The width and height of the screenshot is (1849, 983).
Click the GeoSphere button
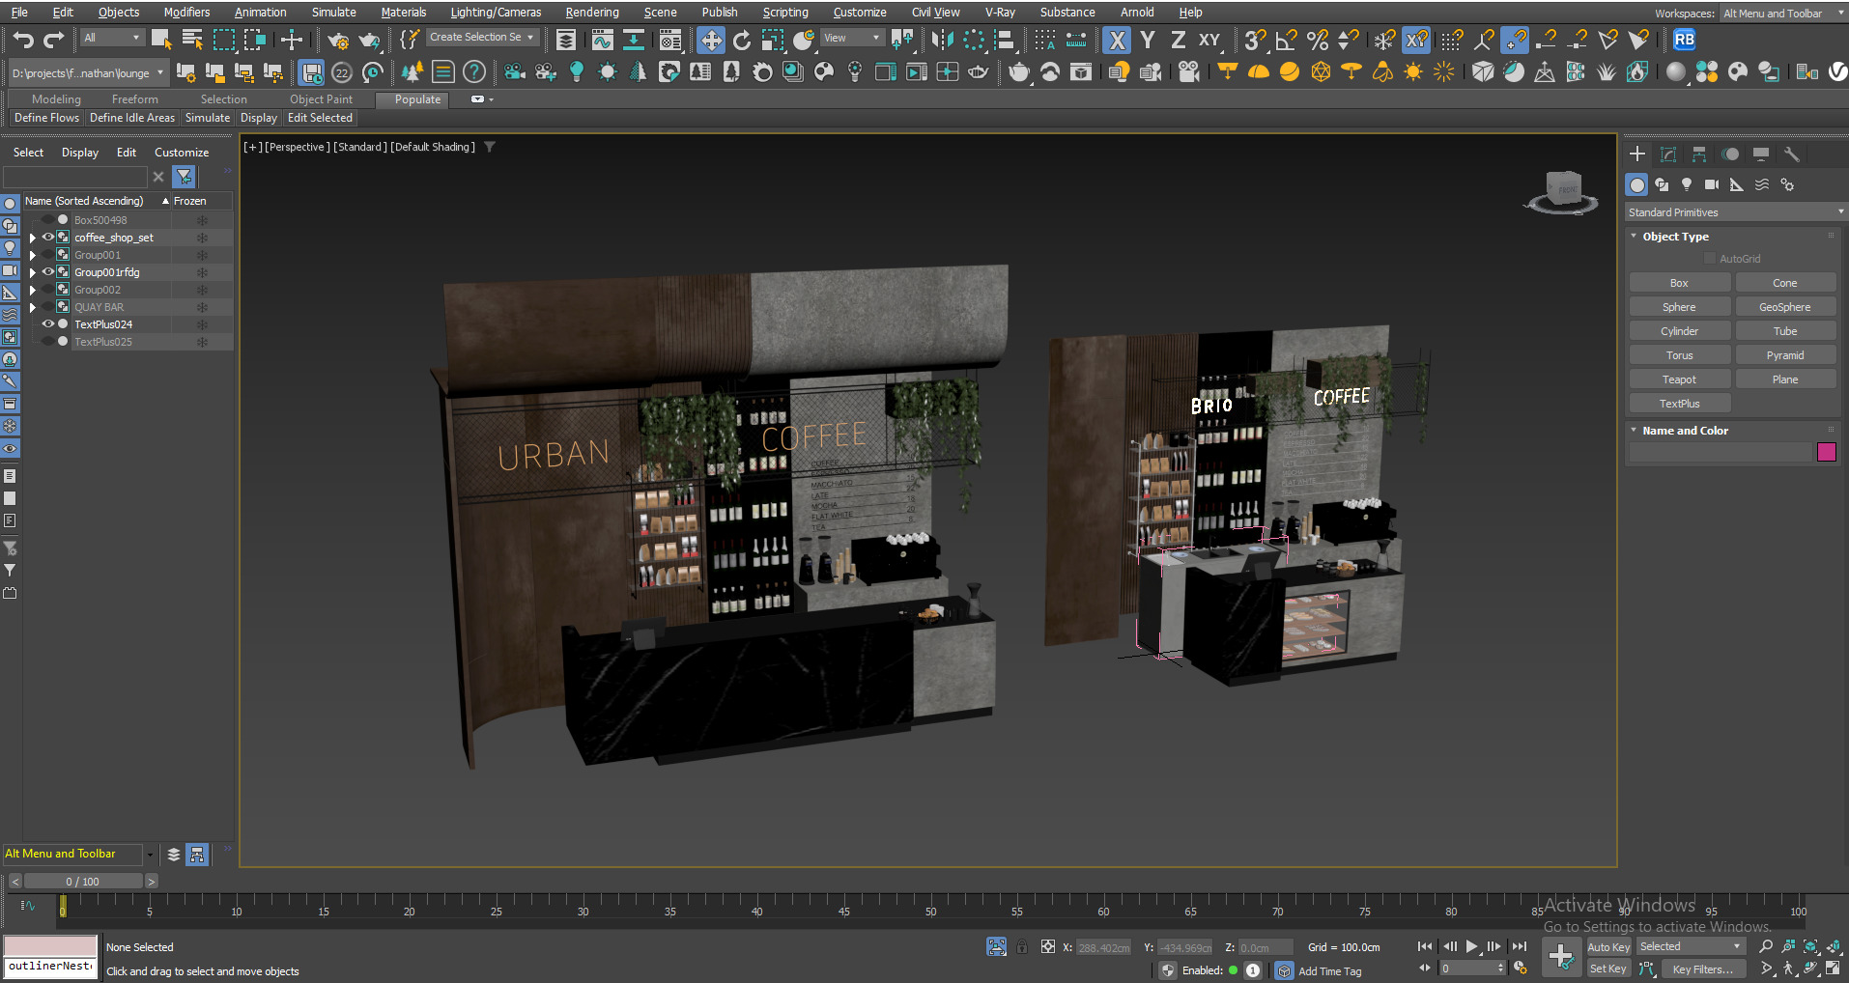click(x=1785, y=307)
